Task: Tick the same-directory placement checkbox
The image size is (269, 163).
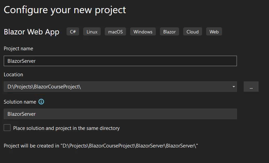Action: pos(7,128)
